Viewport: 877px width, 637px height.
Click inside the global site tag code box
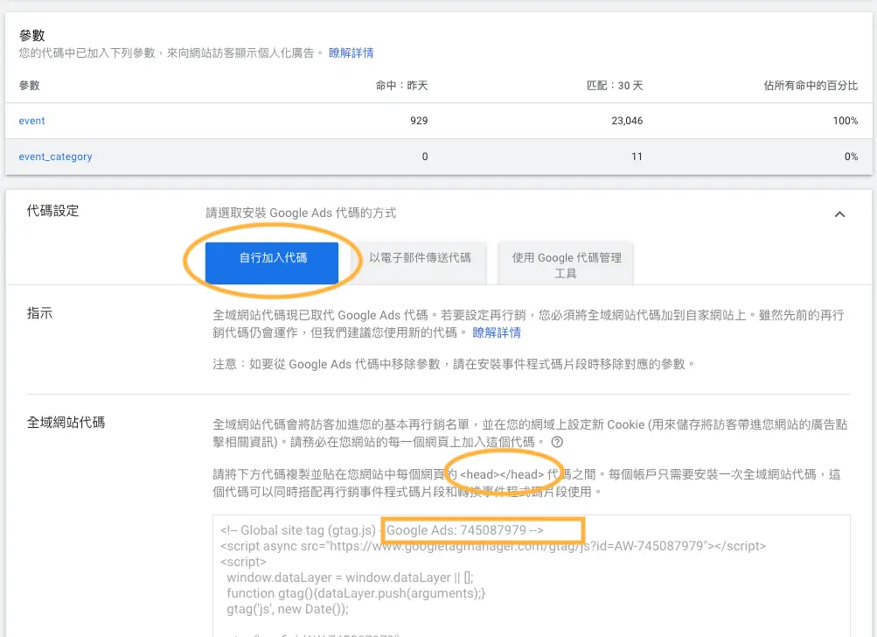[532, 576]
